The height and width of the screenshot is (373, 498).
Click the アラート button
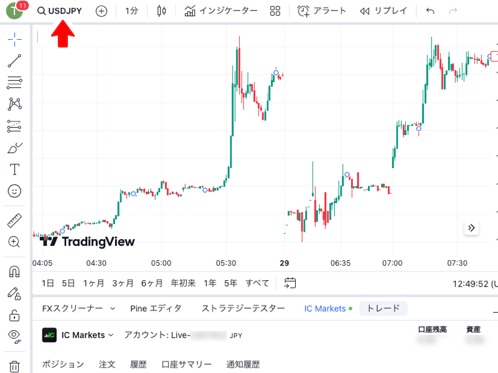pyautogui.click(x=321, y=11)
